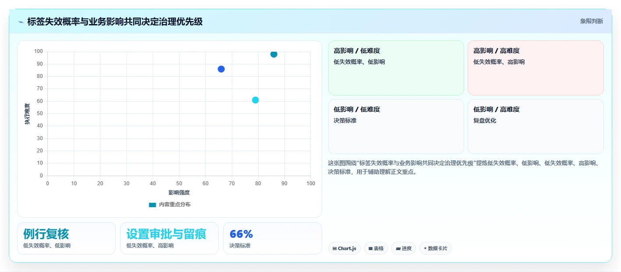Toggle the 内容重点分布 legend item
The width and height of the screenshot is (621, 272).
[x=170, y=205]
